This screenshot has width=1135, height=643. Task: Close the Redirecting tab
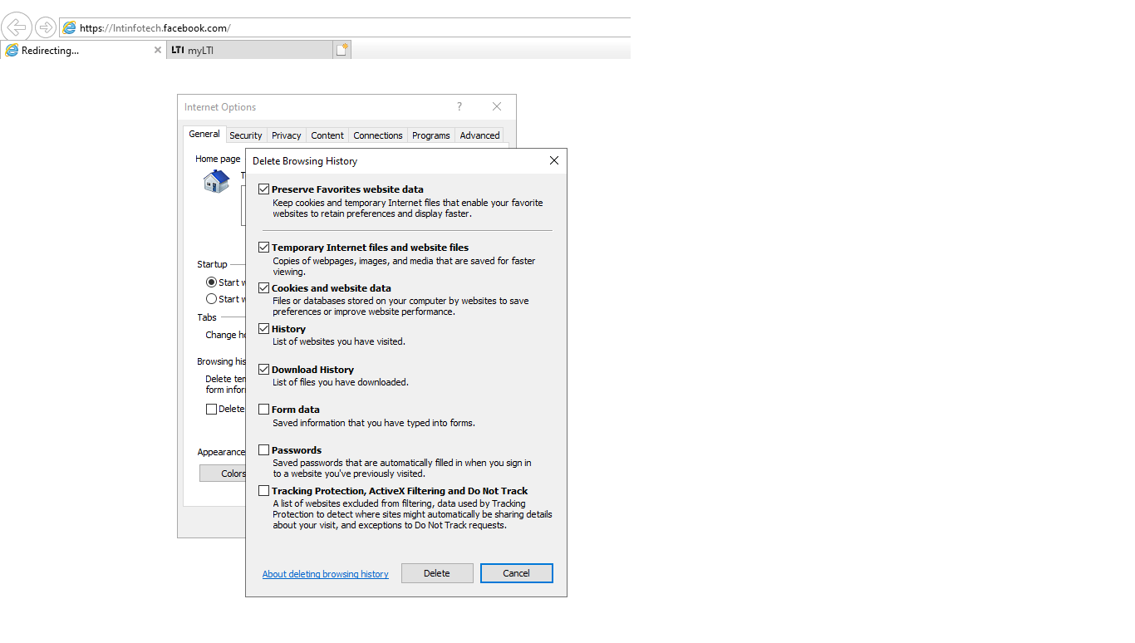158,50
